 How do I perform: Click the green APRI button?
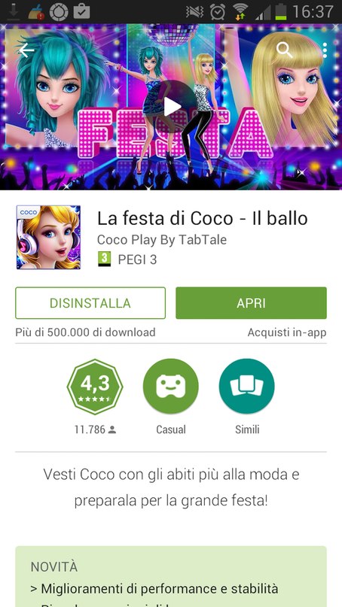click(252, 303)
